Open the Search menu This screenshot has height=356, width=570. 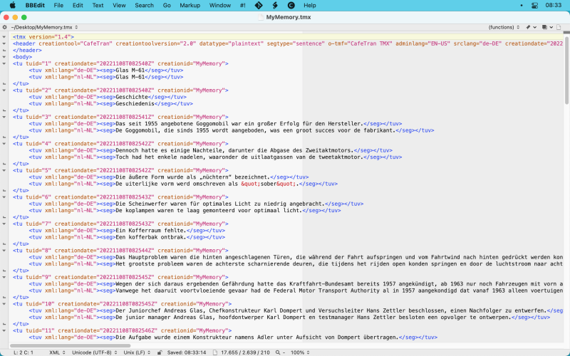coord(145,5)
